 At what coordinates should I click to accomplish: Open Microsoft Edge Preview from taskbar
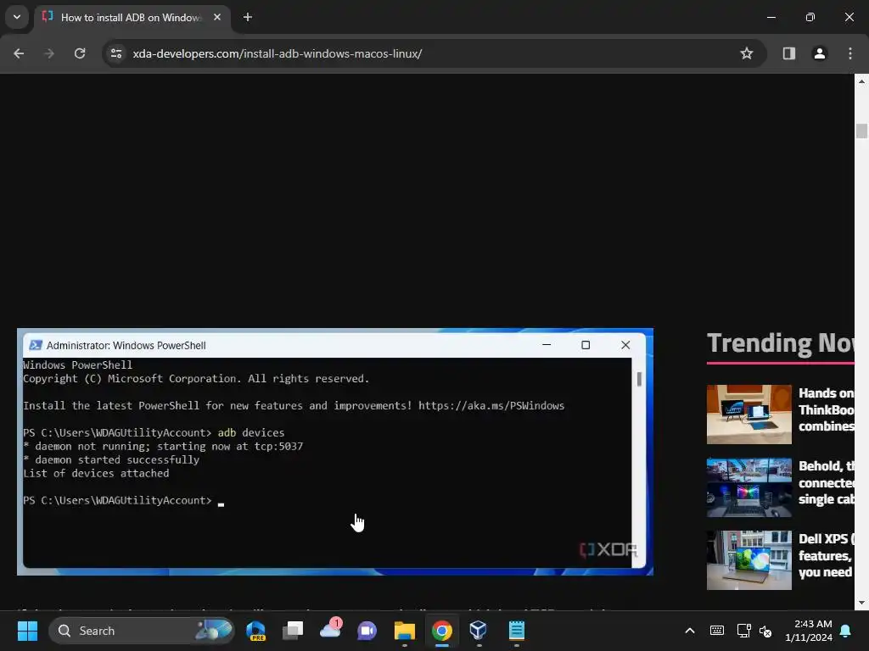point(256,631)
